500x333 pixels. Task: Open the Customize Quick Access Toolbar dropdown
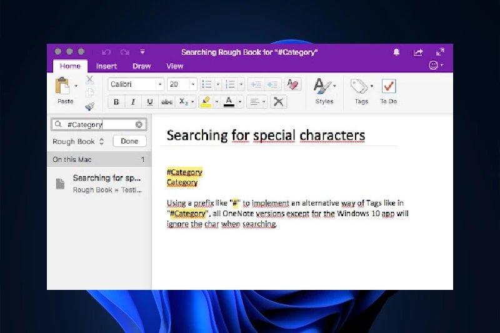point(142,52)
